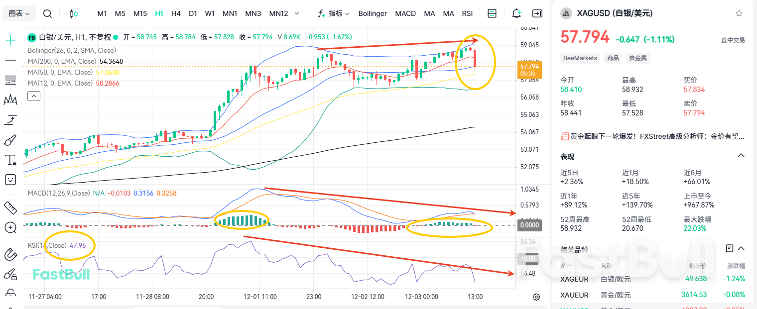The image size is (757, 309).
Task: Switch to the D1 timeframe
Action: 193,13
